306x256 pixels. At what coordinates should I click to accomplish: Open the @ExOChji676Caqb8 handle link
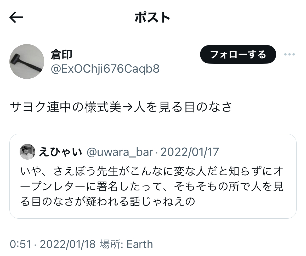click(105, 69)
